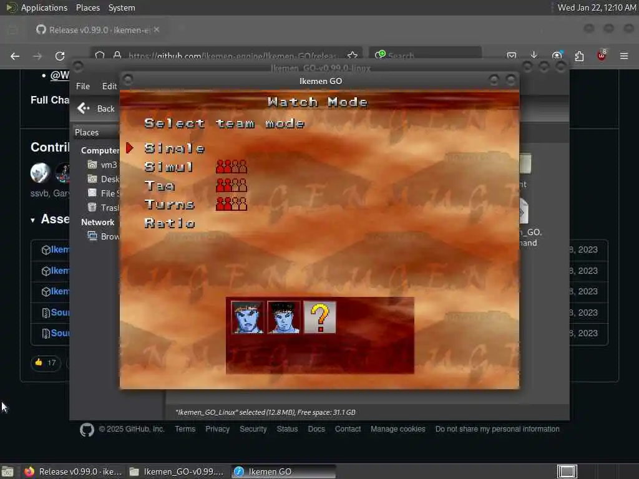The height and width of the screenshot is (479, 639).
Task: Switch to Ikemen GO taskbar item
Action: click(x=284, y=472)
